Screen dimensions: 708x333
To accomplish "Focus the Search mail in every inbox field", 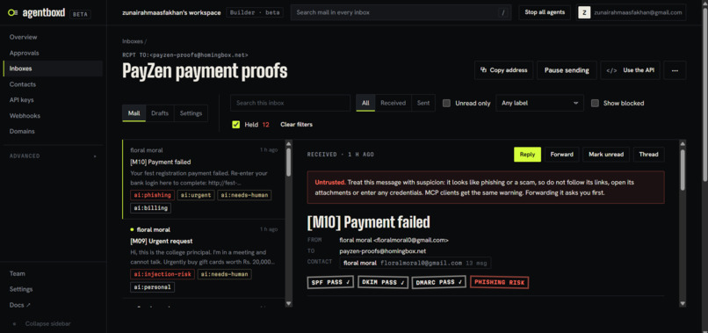I will [x=401, y=12].
